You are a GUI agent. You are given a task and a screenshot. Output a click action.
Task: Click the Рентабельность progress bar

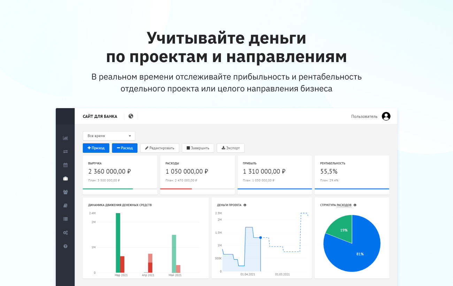[352, 189]
